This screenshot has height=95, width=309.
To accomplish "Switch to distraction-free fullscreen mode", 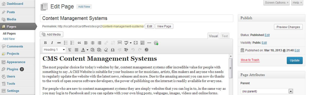I will point(136,43).
